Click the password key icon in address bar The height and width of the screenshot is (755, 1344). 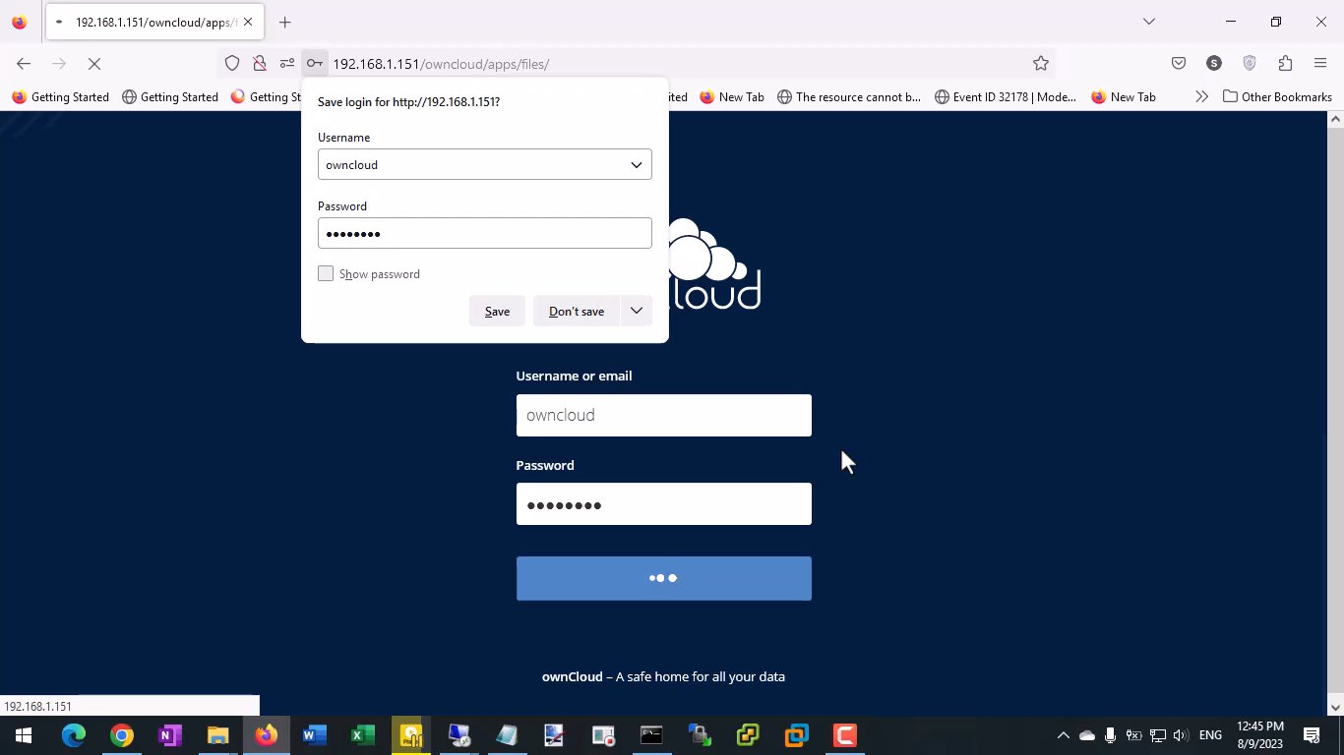click(x=314, y=64)
